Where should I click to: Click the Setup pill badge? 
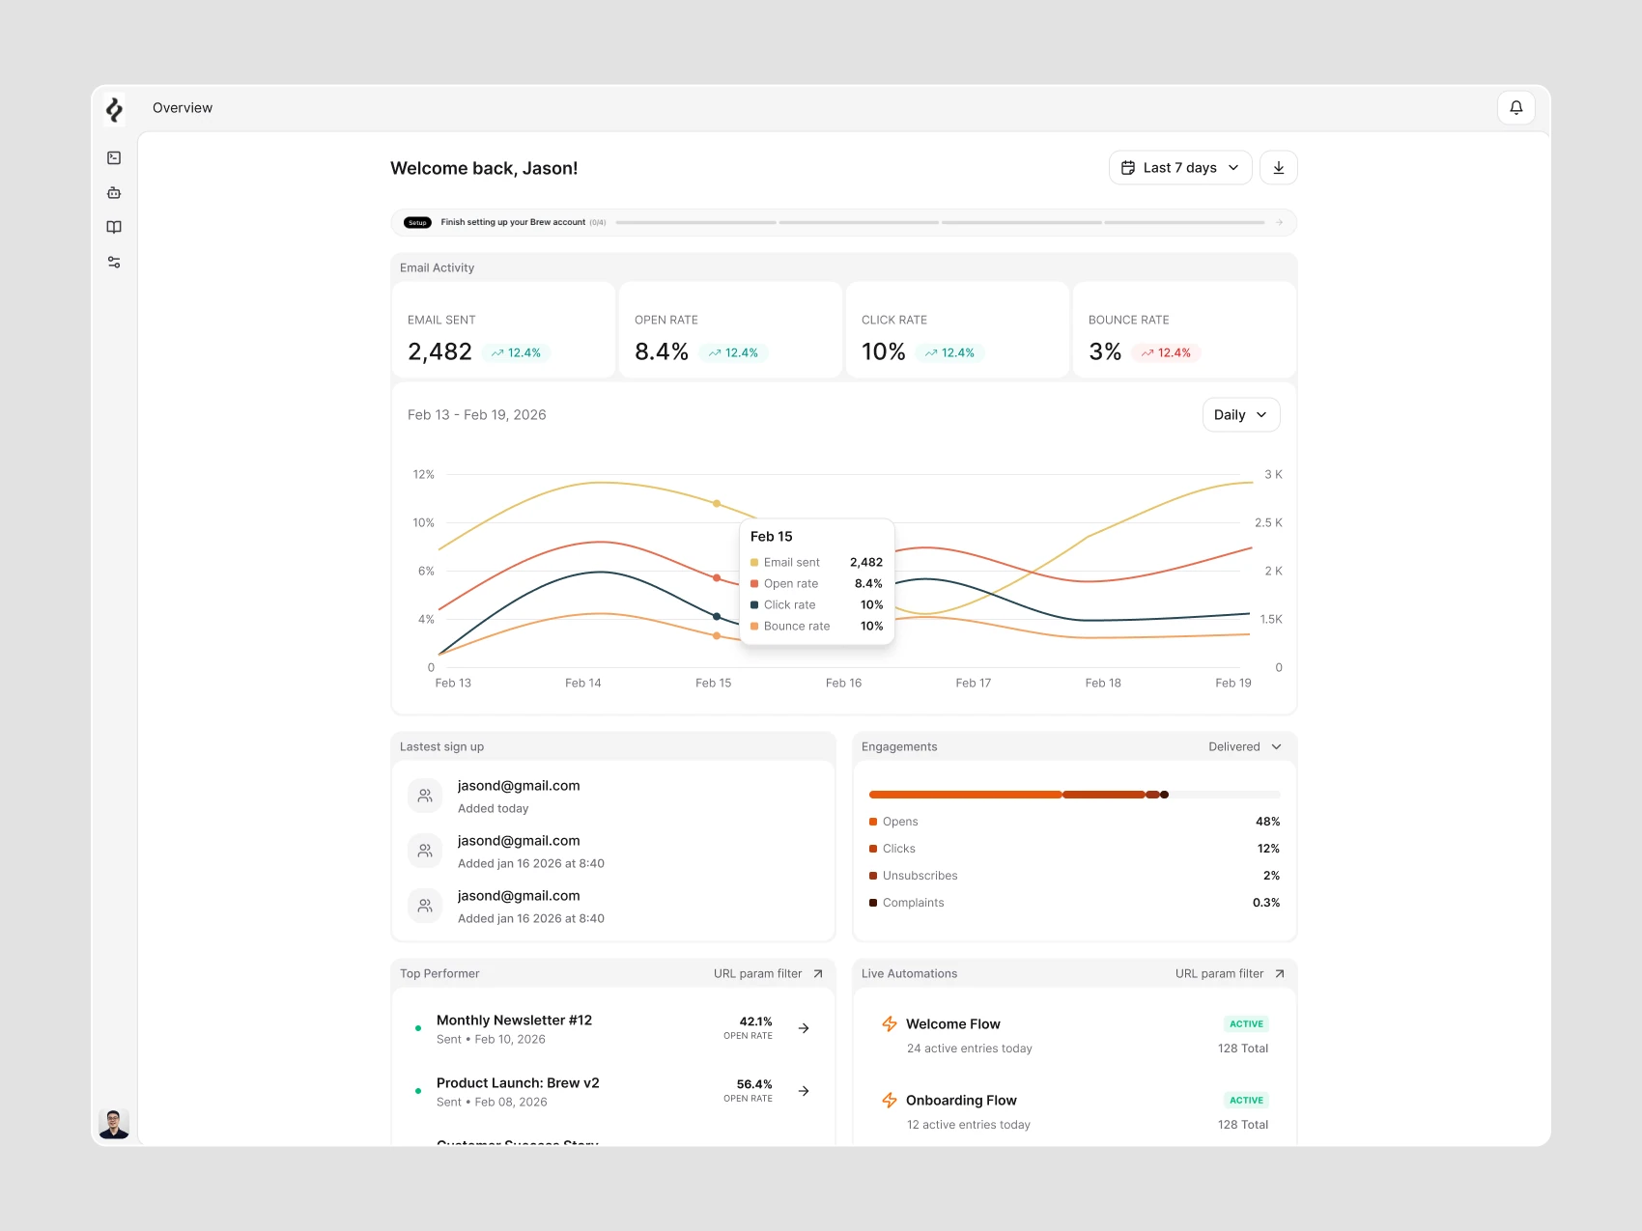pos(417,222)
